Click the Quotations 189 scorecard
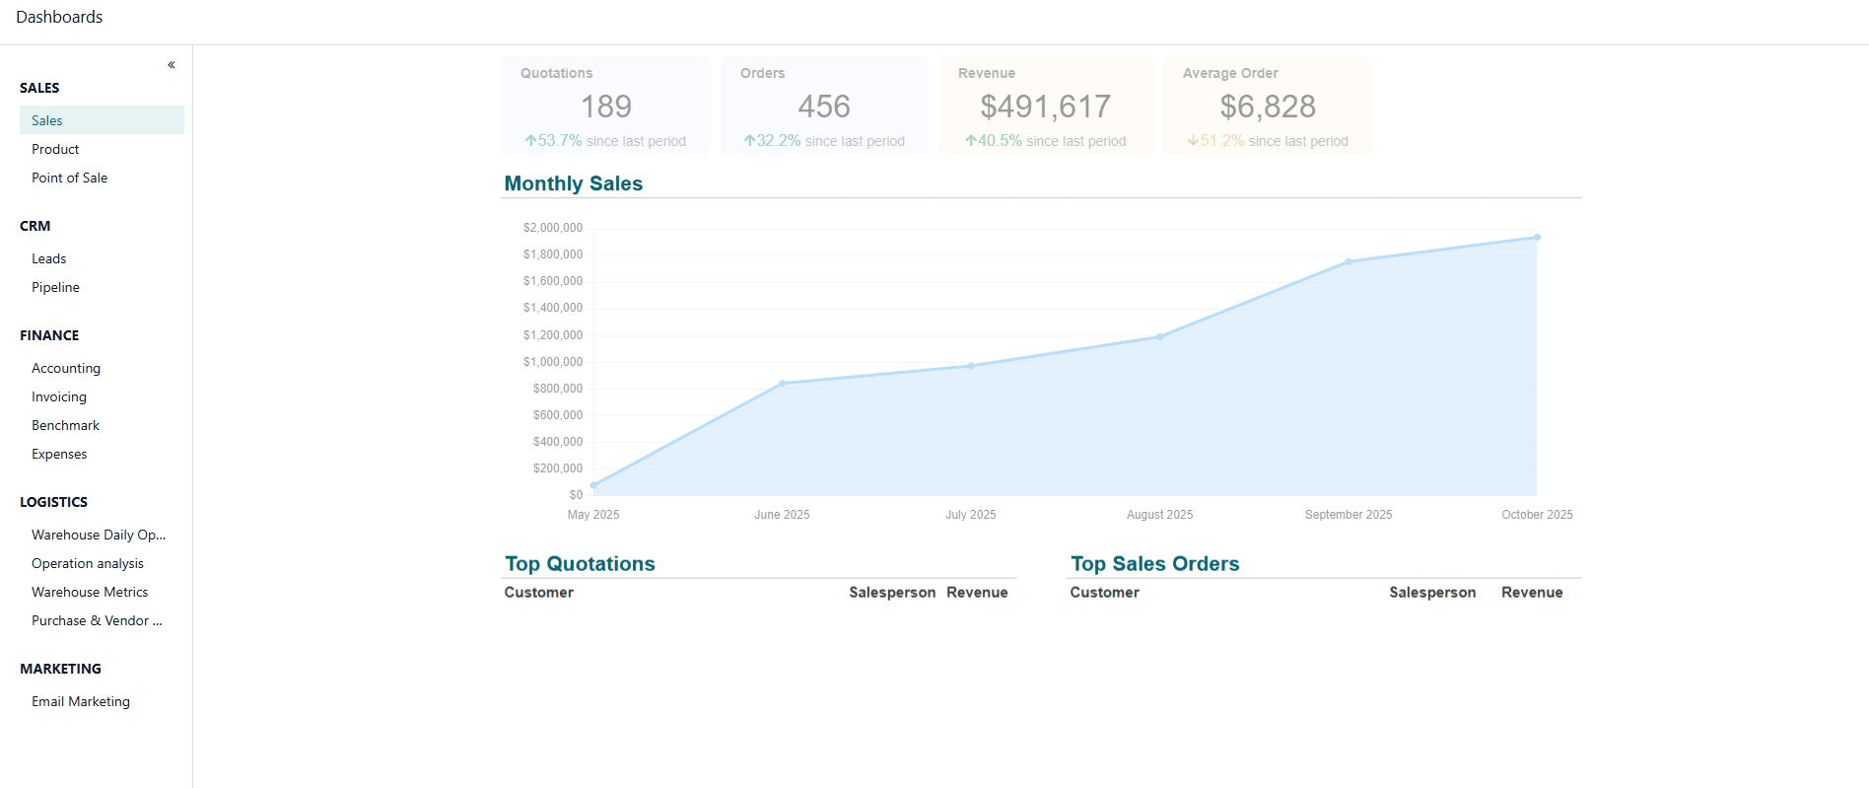This screenshot has height=788, width=1869. [x=605, y=107]
